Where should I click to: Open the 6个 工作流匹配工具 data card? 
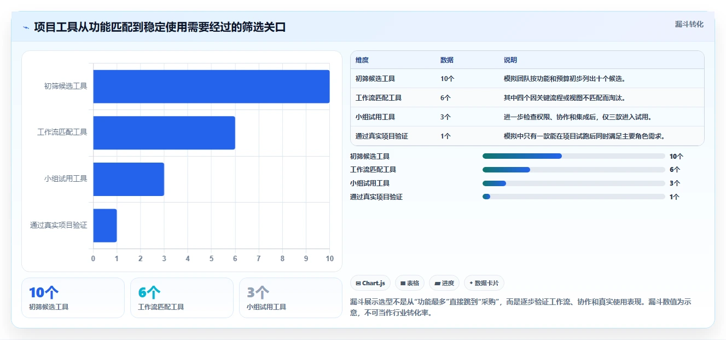point(182,298)
